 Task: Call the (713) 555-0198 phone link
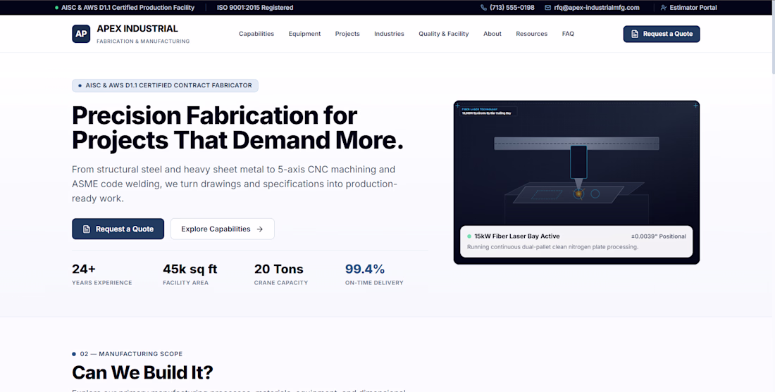tap(507, 8)
